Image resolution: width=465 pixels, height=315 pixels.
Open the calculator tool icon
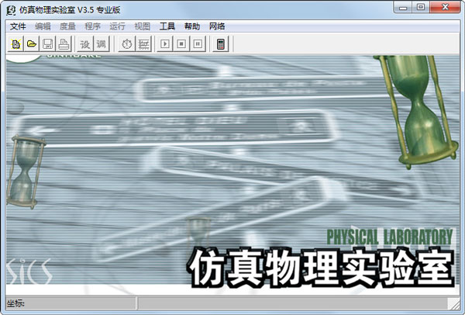(221, 44)
